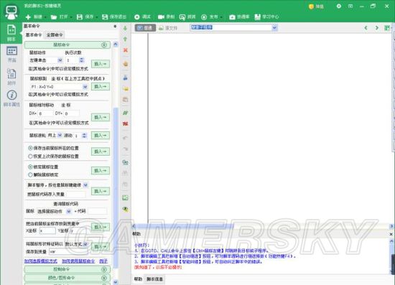The height and width of the screenshot is (285, 395).
Task: Open the settings gear in title bar
Action: click(x=339, y=6)
